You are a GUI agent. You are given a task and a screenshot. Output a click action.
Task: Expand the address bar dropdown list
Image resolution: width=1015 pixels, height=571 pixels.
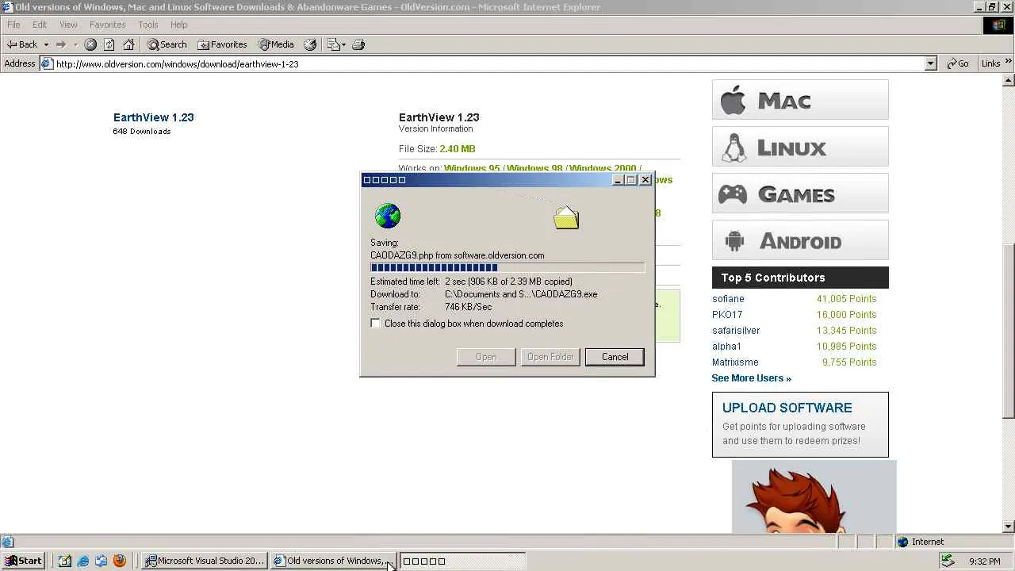[x=931, y=63]
